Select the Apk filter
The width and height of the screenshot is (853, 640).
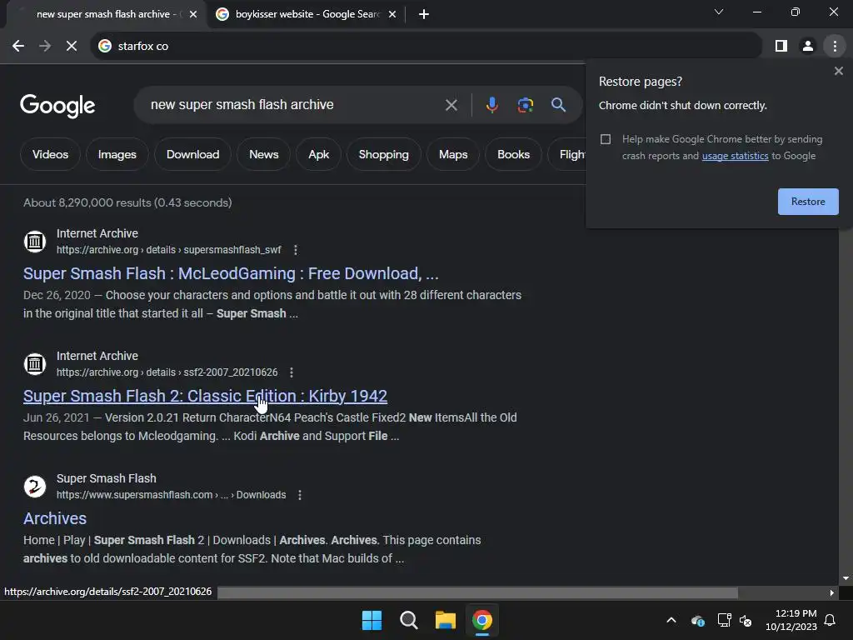click(x=319, y=154)
